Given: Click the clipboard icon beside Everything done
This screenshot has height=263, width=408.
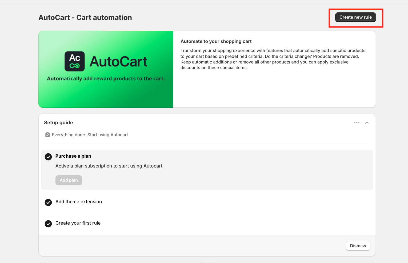Looking at the screenshot, I should click(x=47, y=135).
